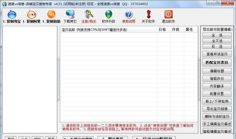Screen dimensions: 236x139
Task: Close the application window
Action: [228, 3]
